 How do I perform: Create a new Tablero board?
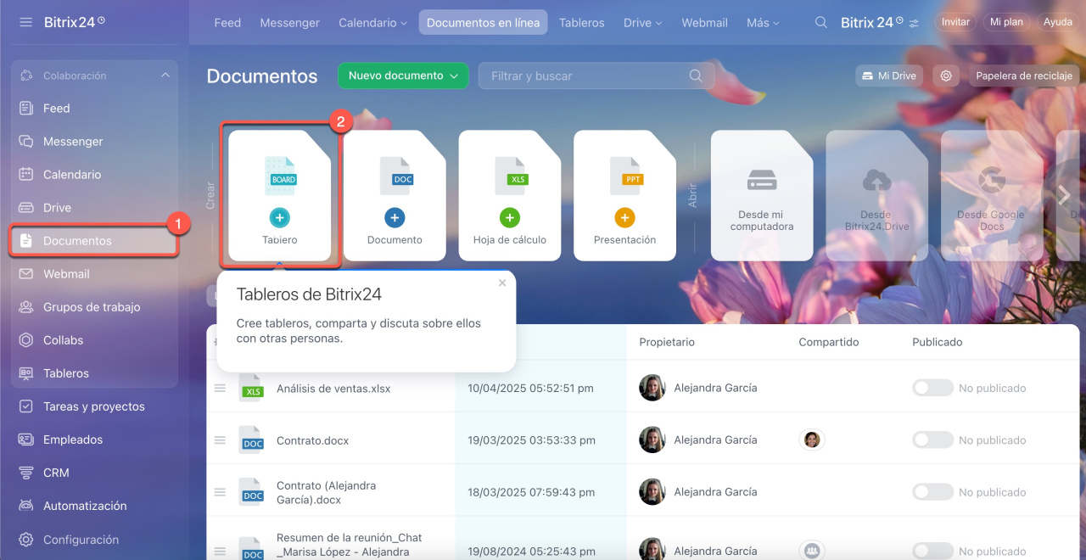(280, 195)
